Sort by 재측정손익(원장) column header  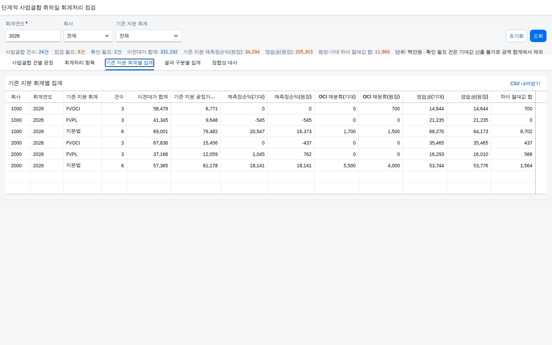291,97
